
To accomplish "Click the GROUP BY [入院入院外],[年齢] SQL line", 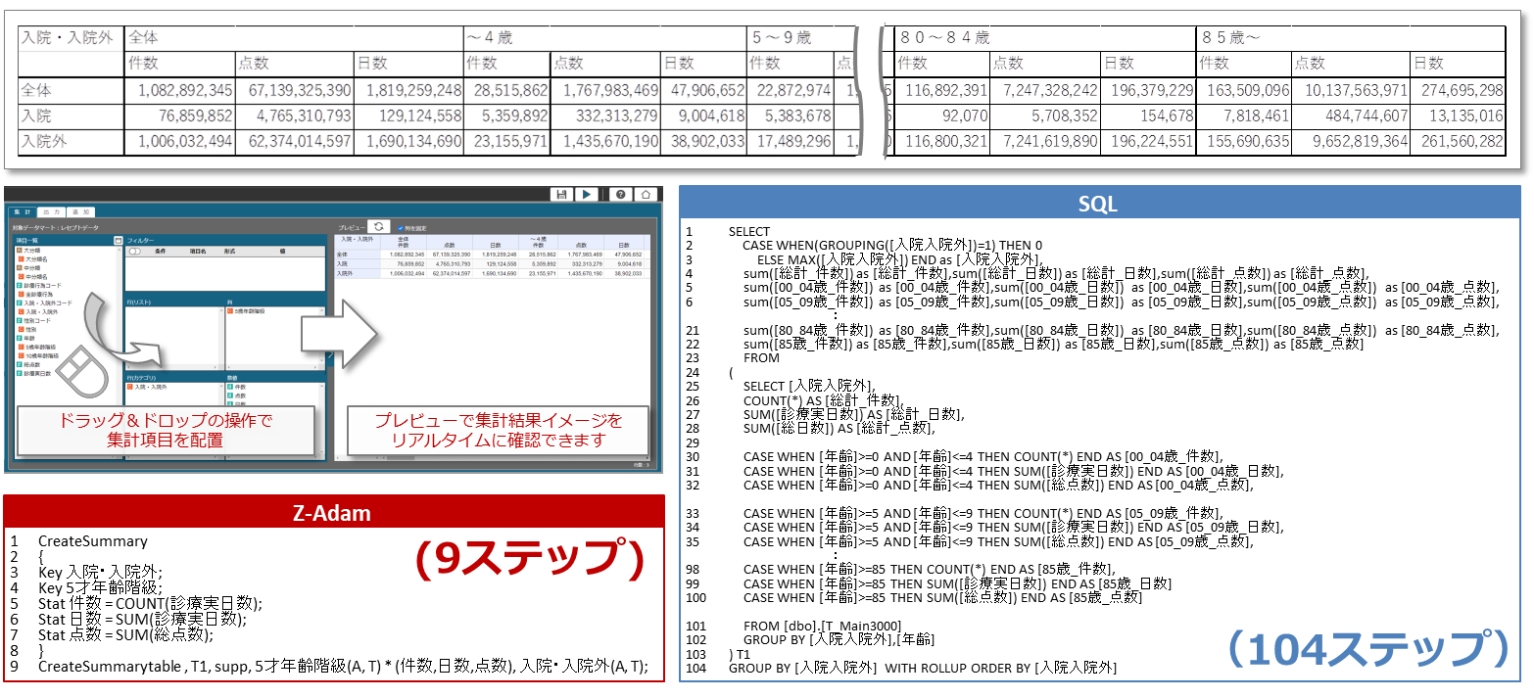I will pos(839,639).
